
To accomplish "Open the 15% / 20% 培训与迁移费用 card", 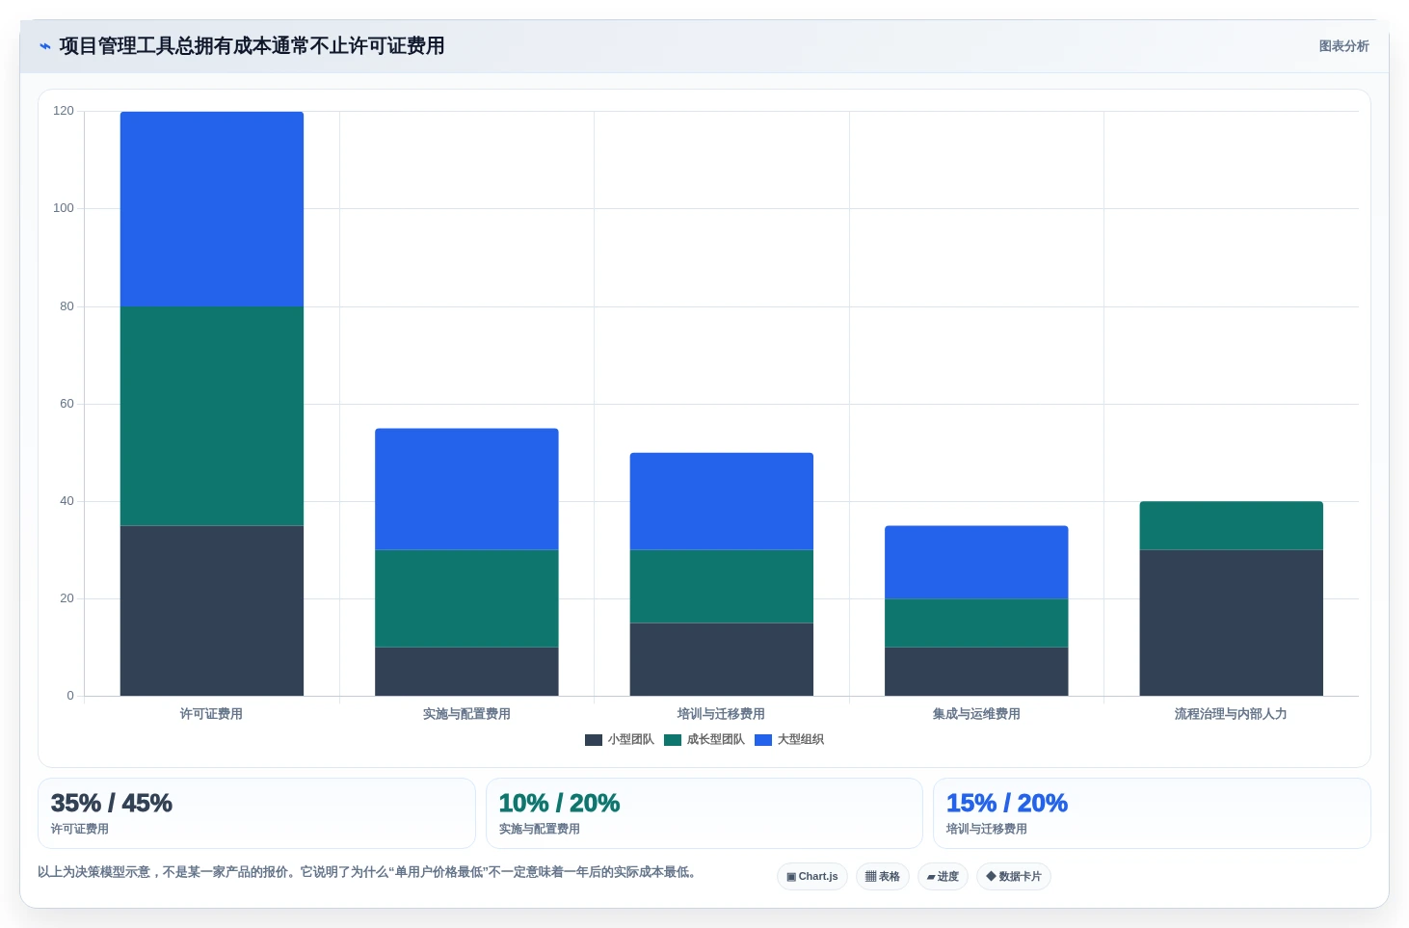I will 1152,813.
